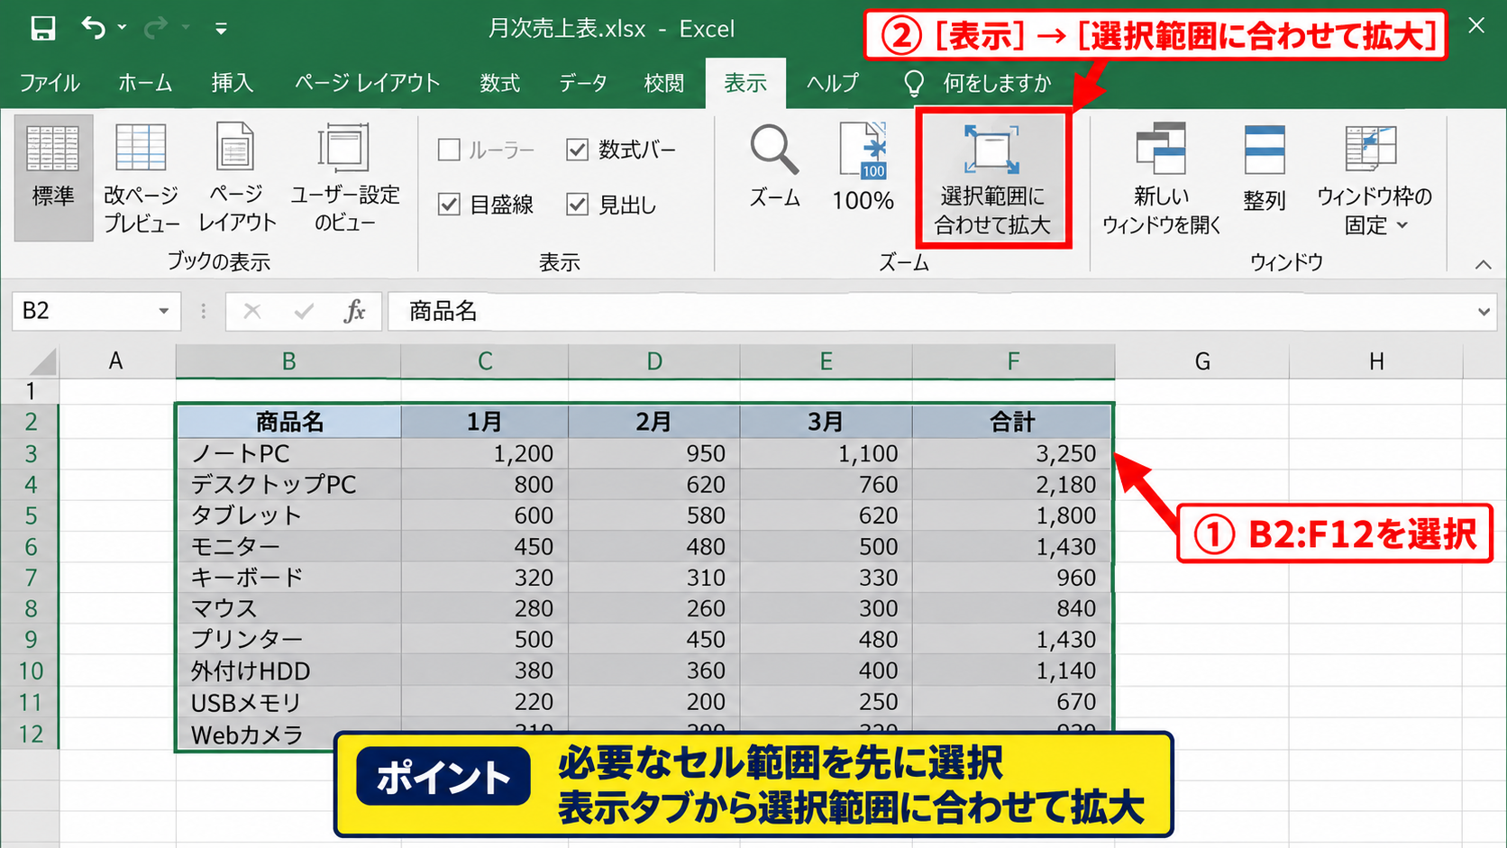Image resolution: width=1507 pixels, height=848 pixels.
Task: Click the formula bar cancel X icon
Action: tap(252, 312)
